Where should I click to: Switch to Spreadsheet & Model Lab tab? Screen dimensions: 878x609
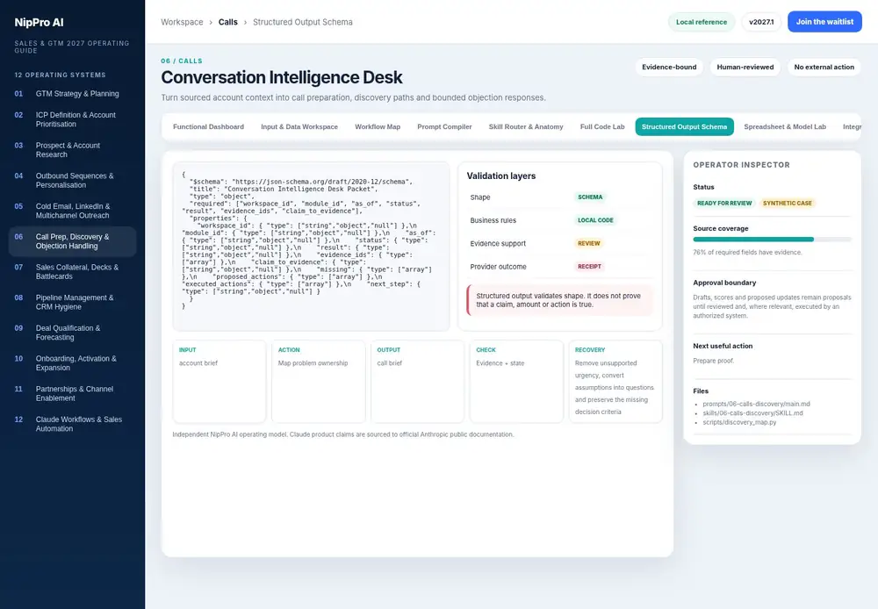(x=784, y=126)
